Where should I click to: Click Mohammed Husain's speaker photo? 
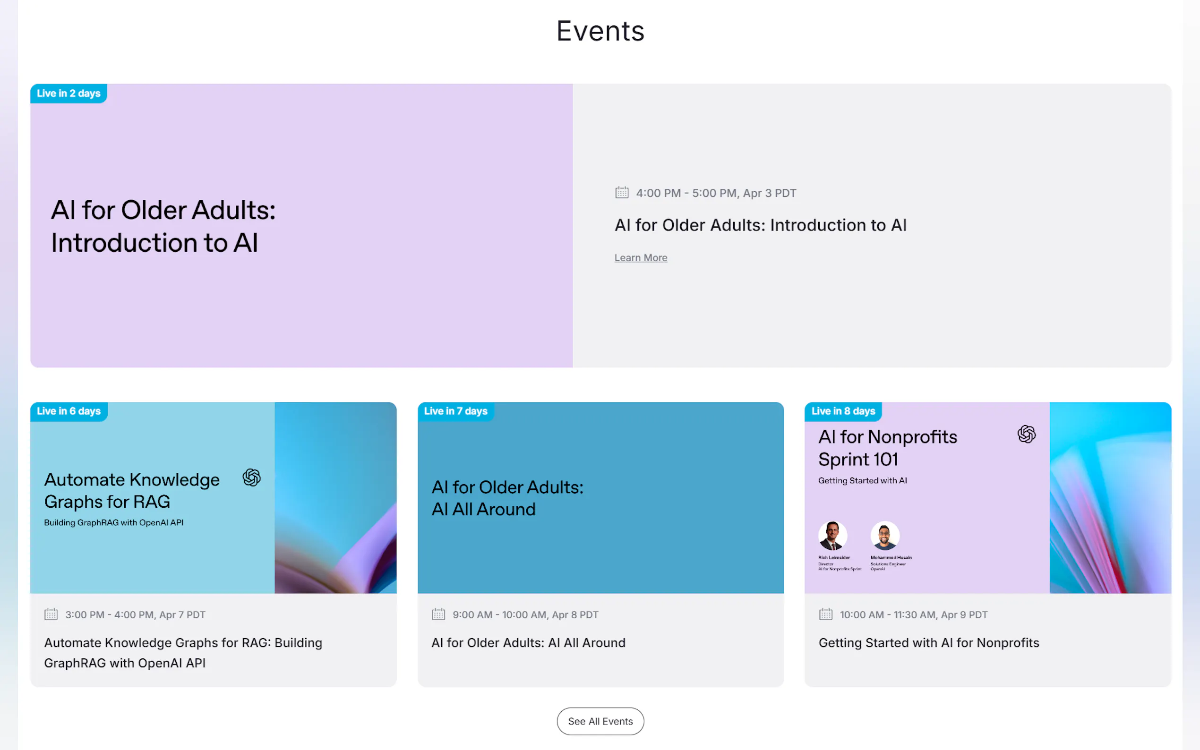point(885,536)
